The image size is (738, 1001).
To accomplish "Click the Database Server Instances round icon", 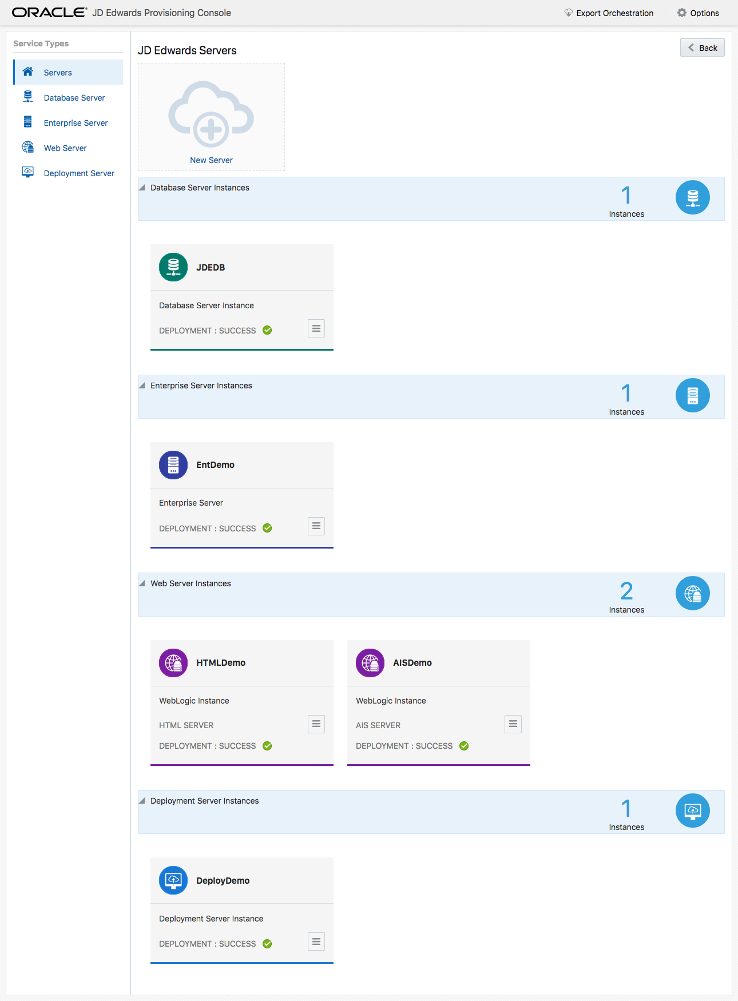I will (x=692, y=198).
